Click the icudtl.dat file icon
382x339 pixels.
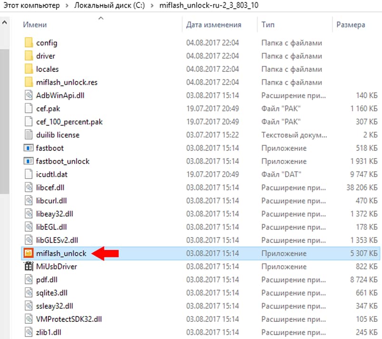tap(29, 174)
